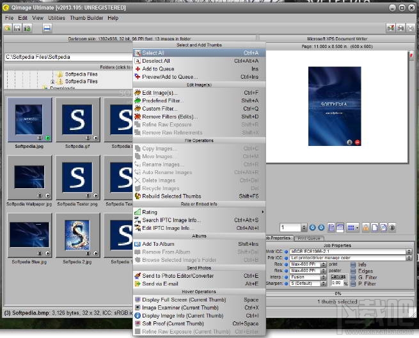Expand the Softpedia Files tree node

coord(52,81)
